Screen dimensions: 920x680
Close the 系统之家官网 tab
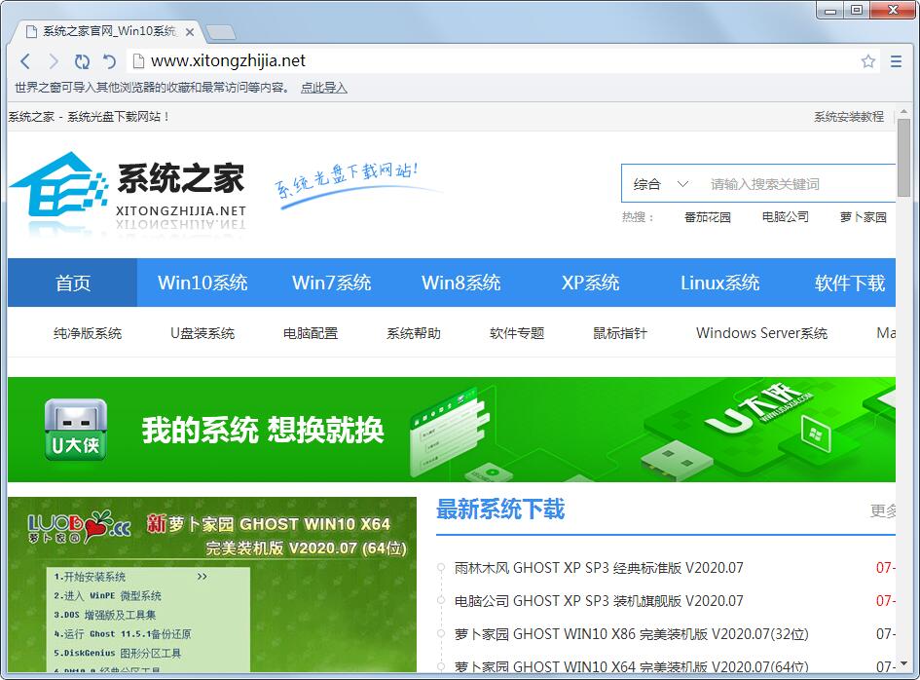click(190, 32)
